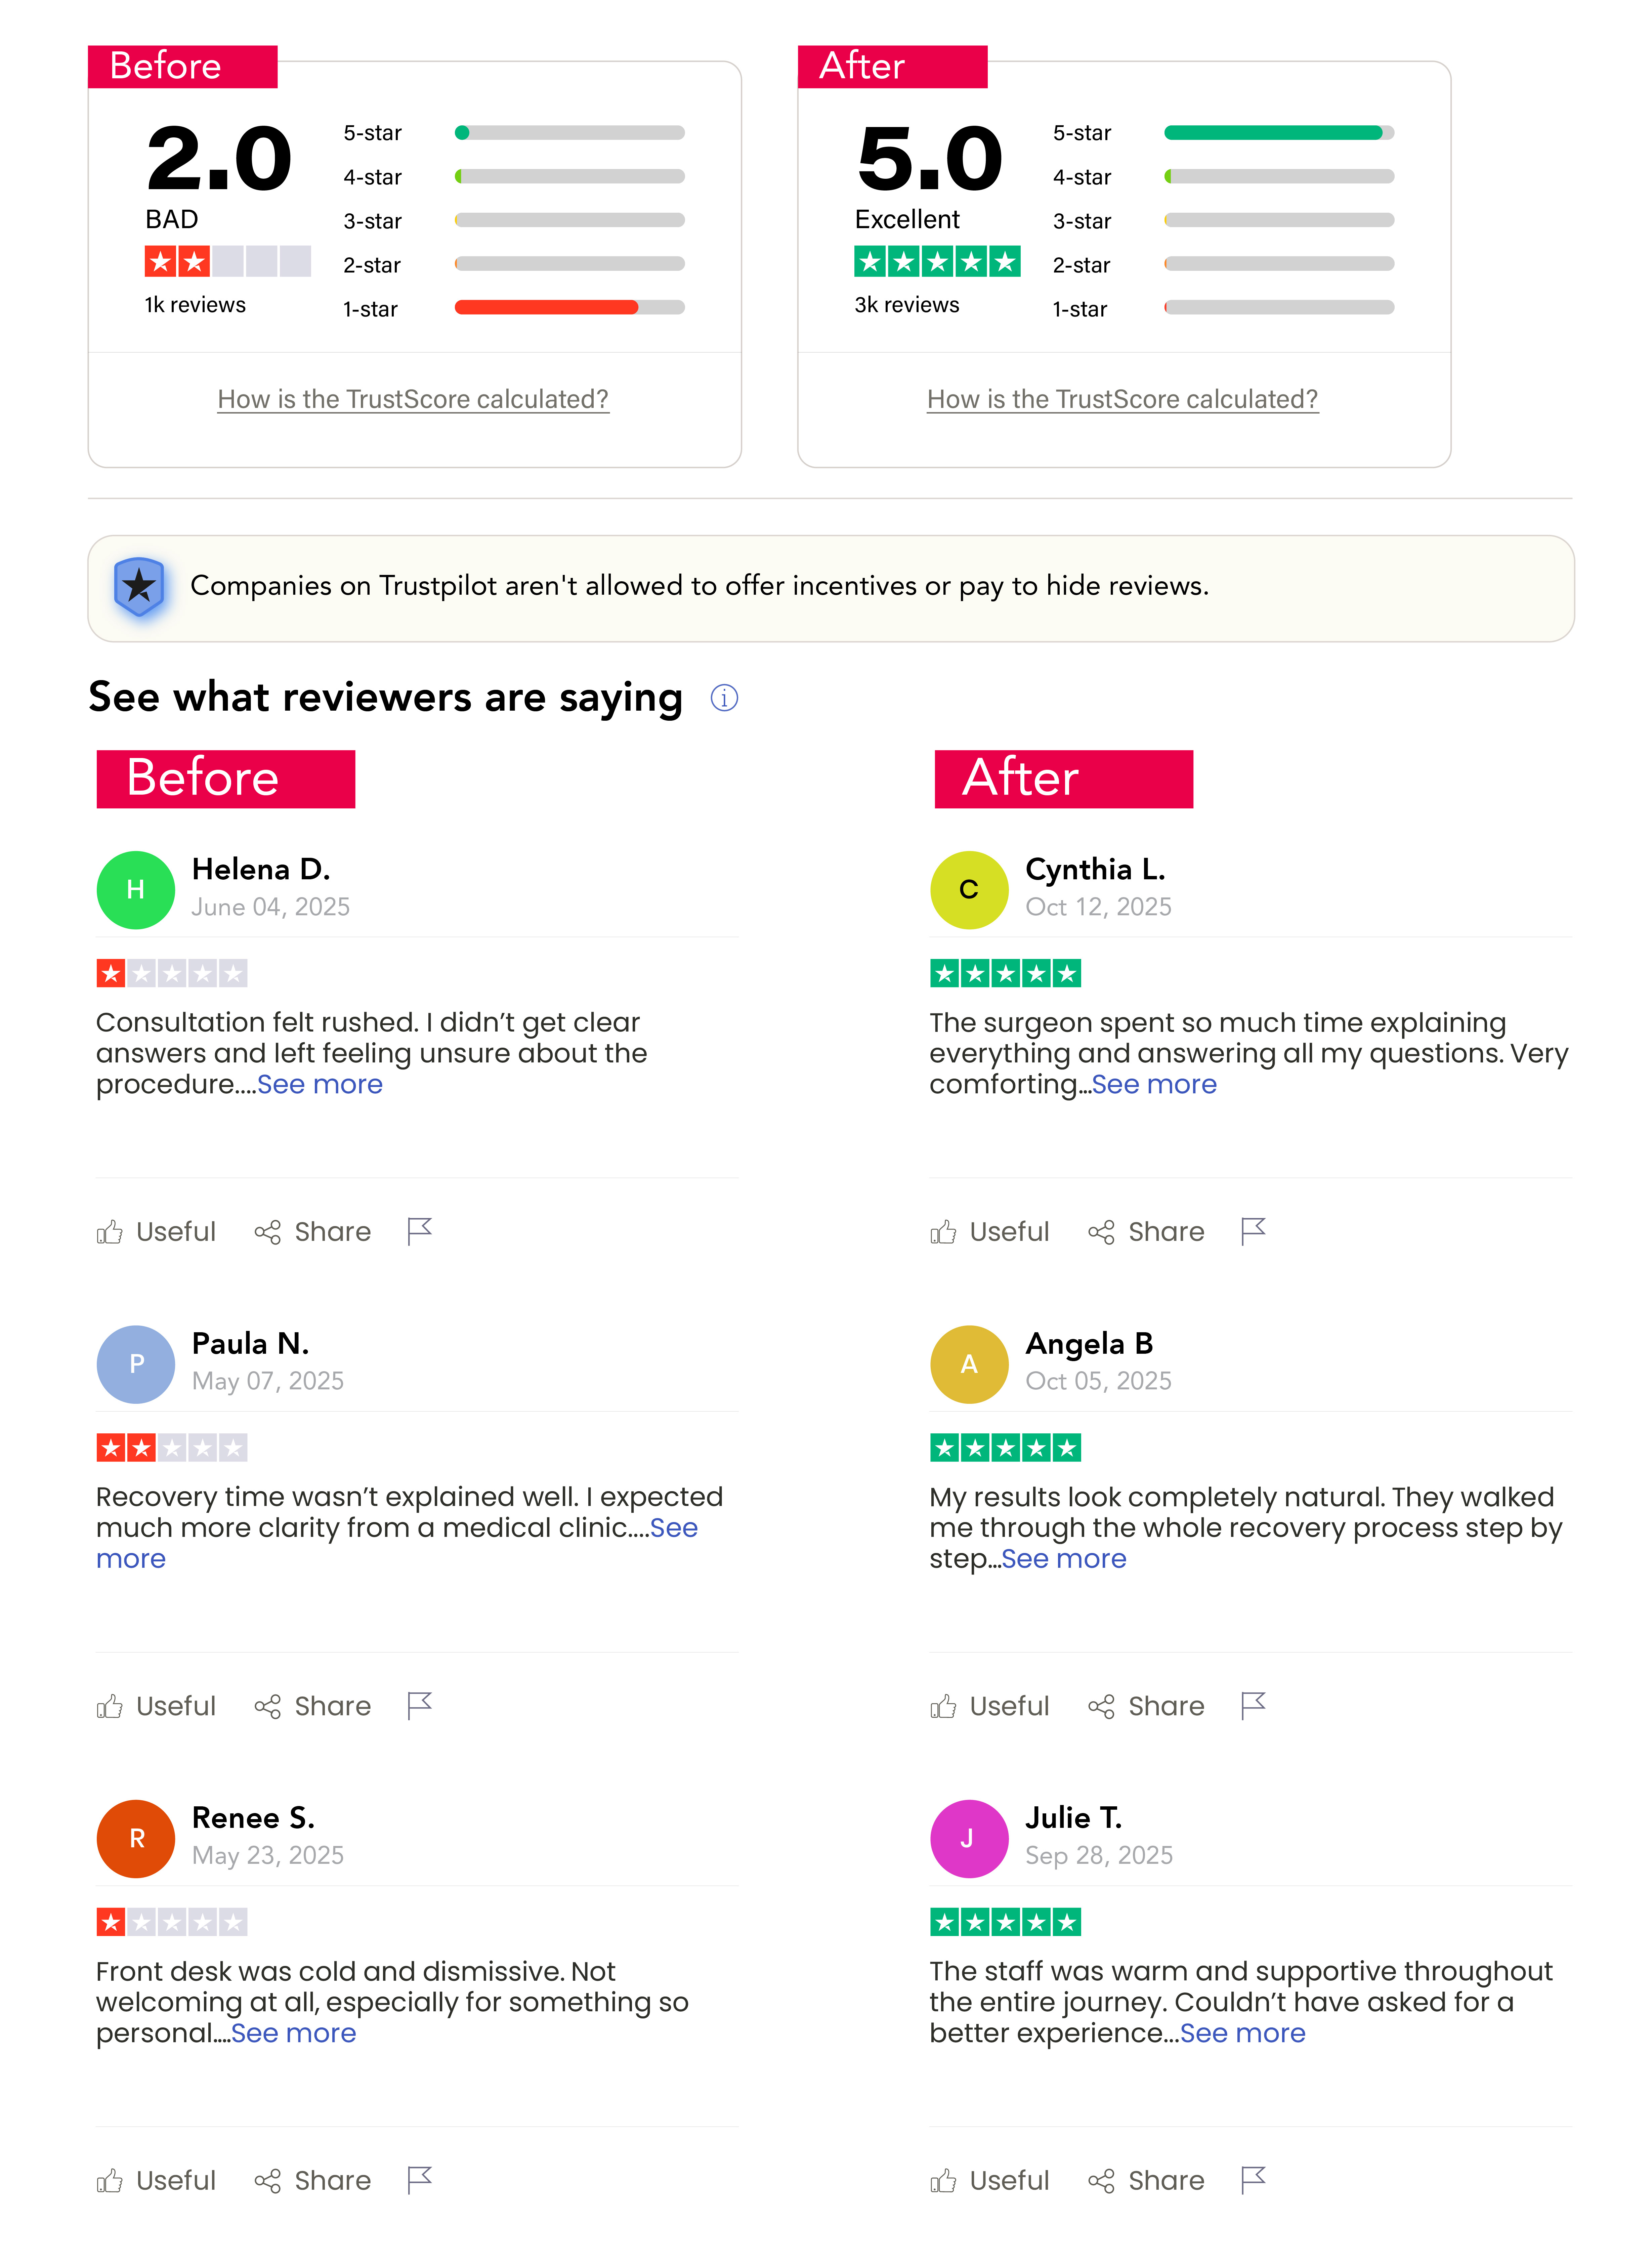
Task: Filter by 1-star bar in Before card
Action: click(x=569, y=307)
